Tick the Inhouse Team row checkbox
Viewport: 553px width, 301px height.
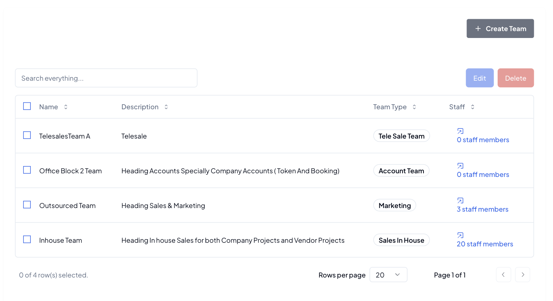pyautogui.click(x=27, y=239)
